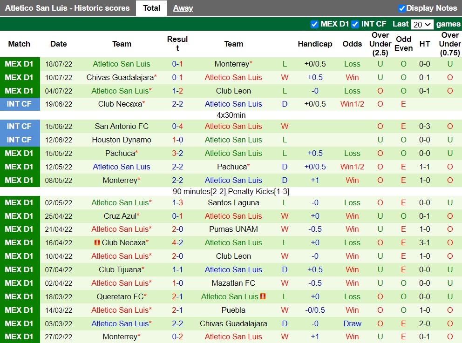Click the Queretaro FC team name
This screenshot has height=343, width=462.
pyautogui.click(x=120, y=296)
